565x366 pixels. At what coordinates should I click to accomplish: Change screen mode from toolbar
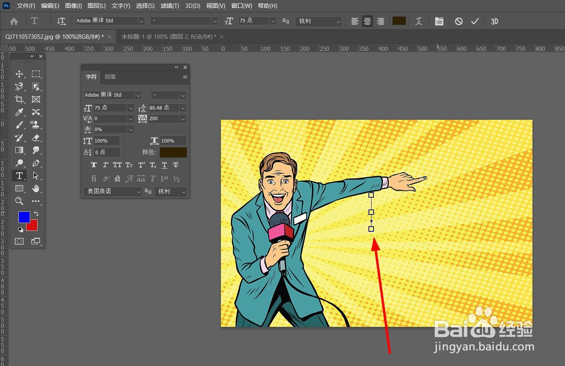(x=36, y=242)
